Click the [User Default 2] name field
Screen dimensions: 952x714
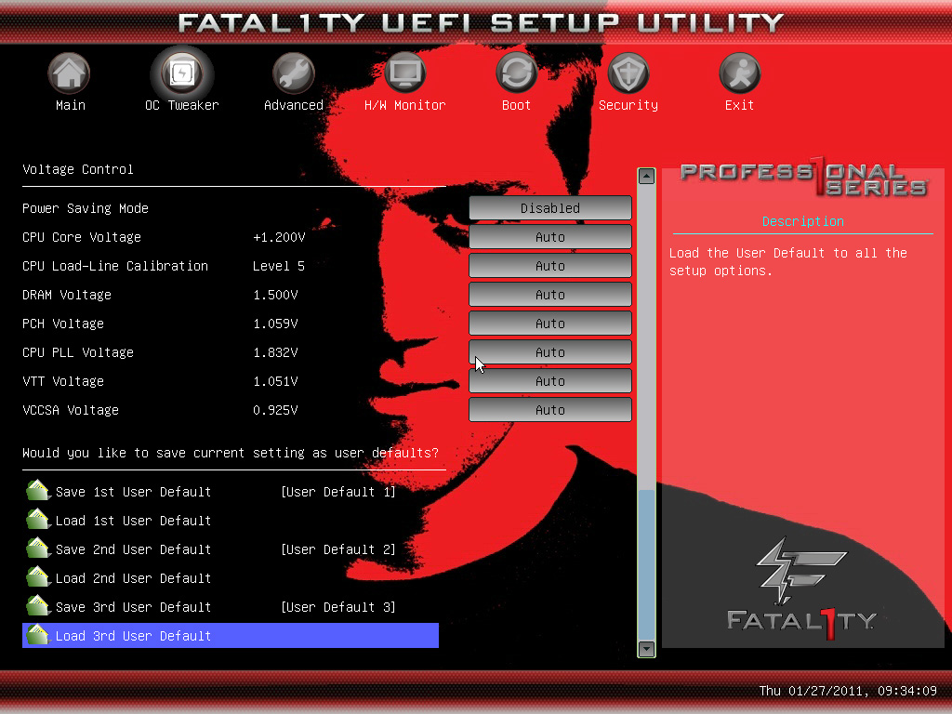(338, 549)
